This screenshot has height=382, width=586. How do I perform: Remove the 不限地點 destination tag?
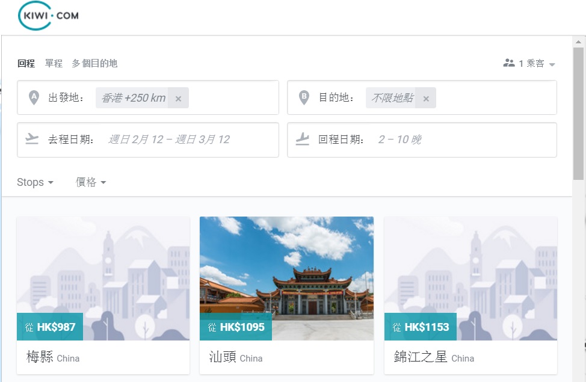tap(426, 99)
